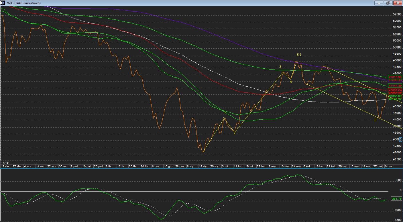Select the '8 paź' date label
The image size is (403, 222).
point(74,166)
